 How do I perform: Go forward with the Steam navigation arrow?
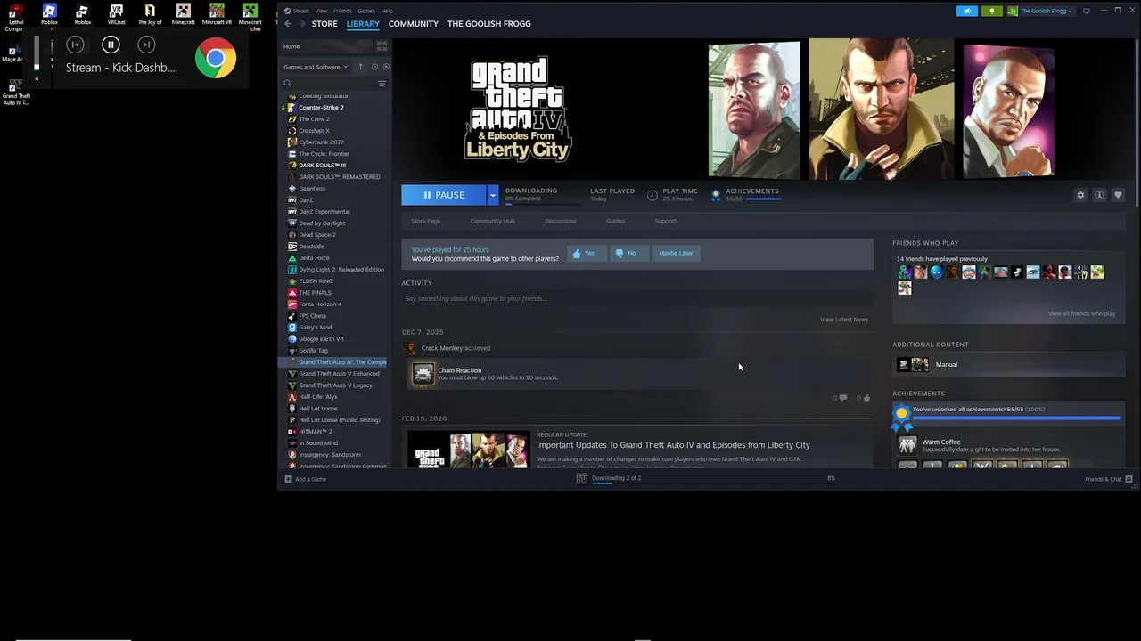coord(300,24)
